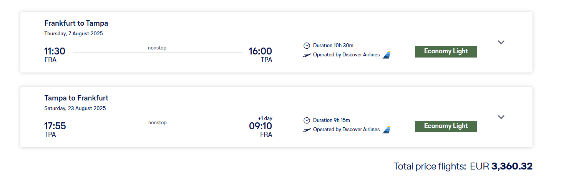564x181 pixels.
Task: Click the 16:00 TPA arrival time
Action: (260, 51)
